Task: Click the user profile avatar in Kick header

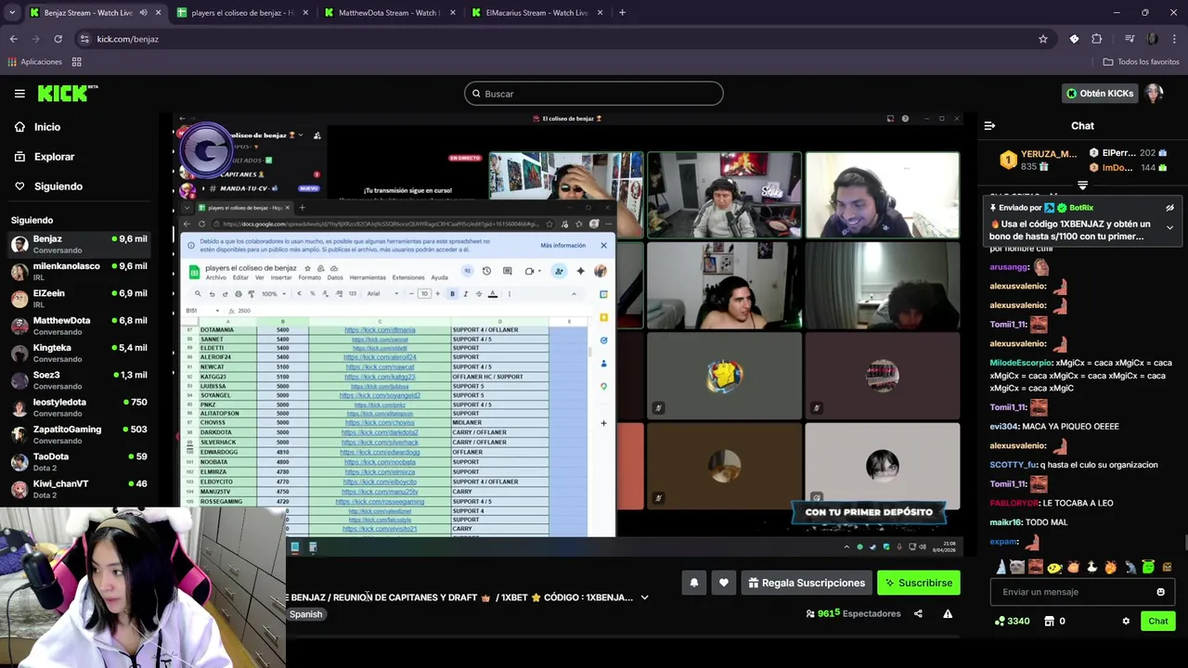Action: click(1154, 94)
